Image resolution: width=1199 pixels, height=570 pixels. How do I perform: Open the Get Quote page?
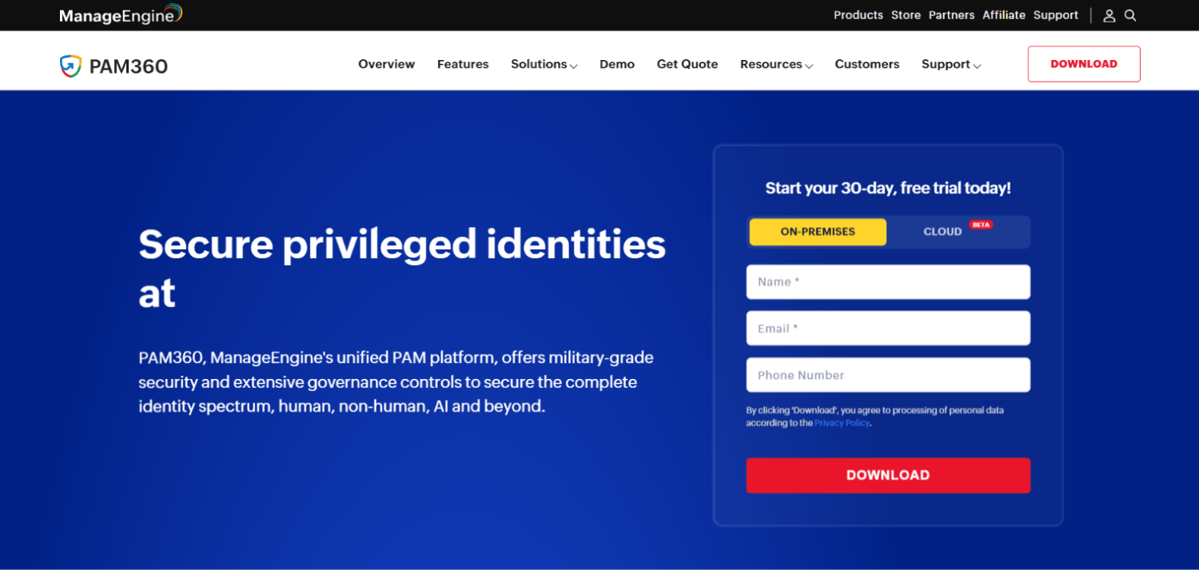(687, 64)
